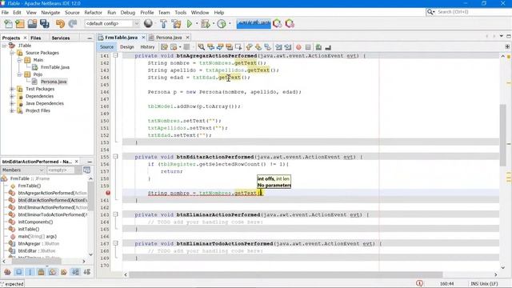Switch to the Services tab
The image size is (512, 288).
coord(61,38)
